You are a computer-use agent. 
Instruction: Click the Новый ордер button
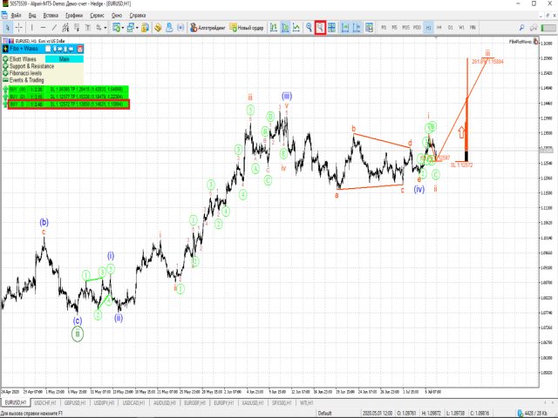point(247,27)
